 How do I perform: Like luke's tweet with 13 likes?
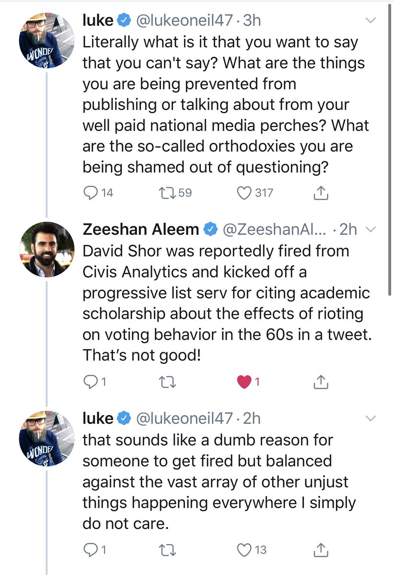pyautogui.click(x=245, y=549)
